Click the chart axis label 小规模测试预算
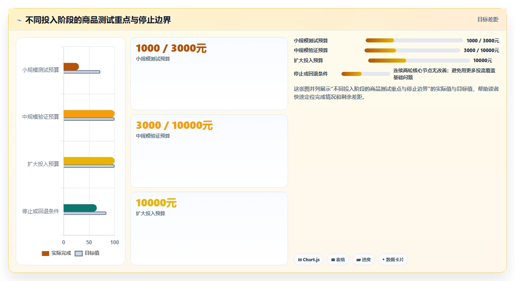 40,70
